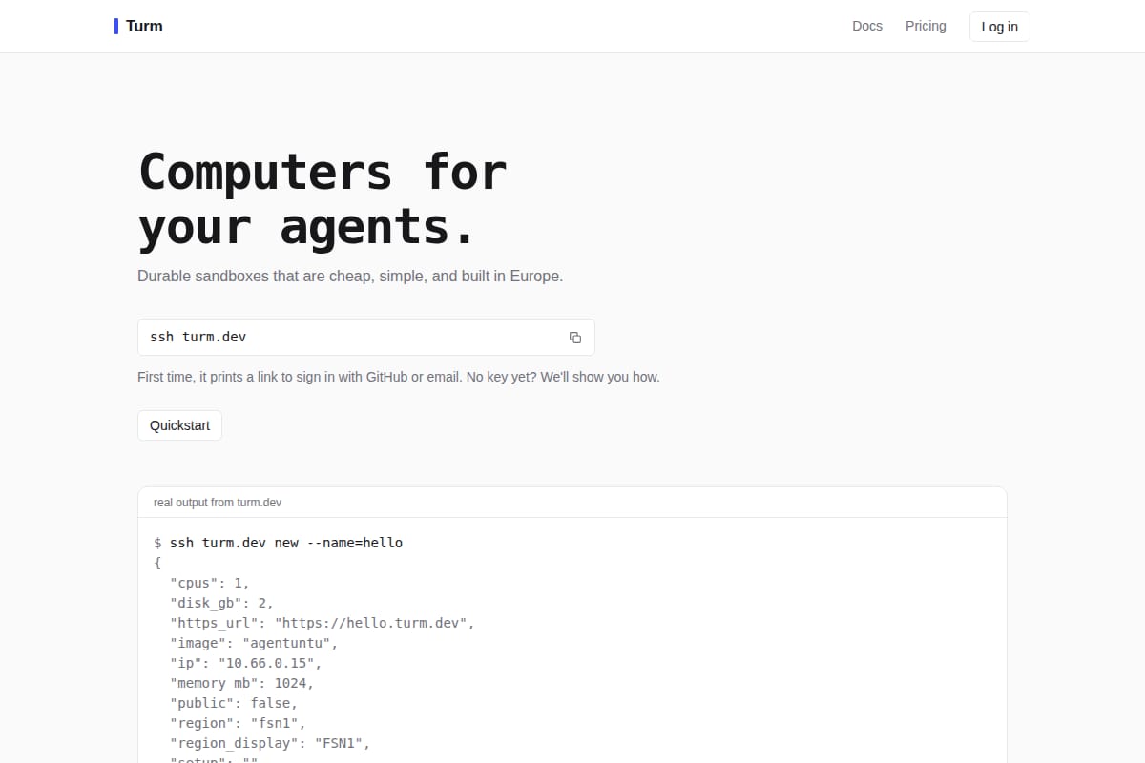
Task: Open the Docs page
Action: (867, 26)
